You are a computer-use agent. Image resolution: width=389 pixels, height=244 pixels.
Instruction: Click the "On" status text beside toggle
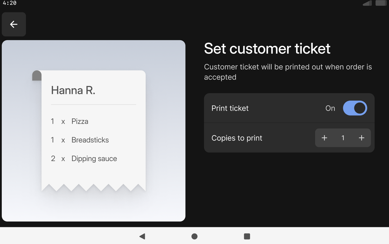click(330, 108)
